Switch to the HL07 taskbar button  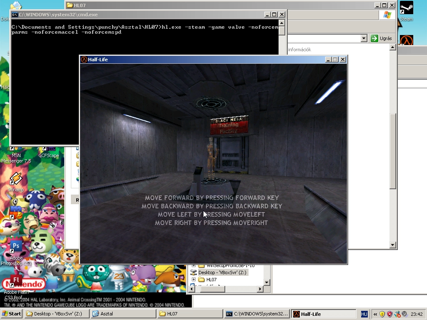[x=190, y=314]
